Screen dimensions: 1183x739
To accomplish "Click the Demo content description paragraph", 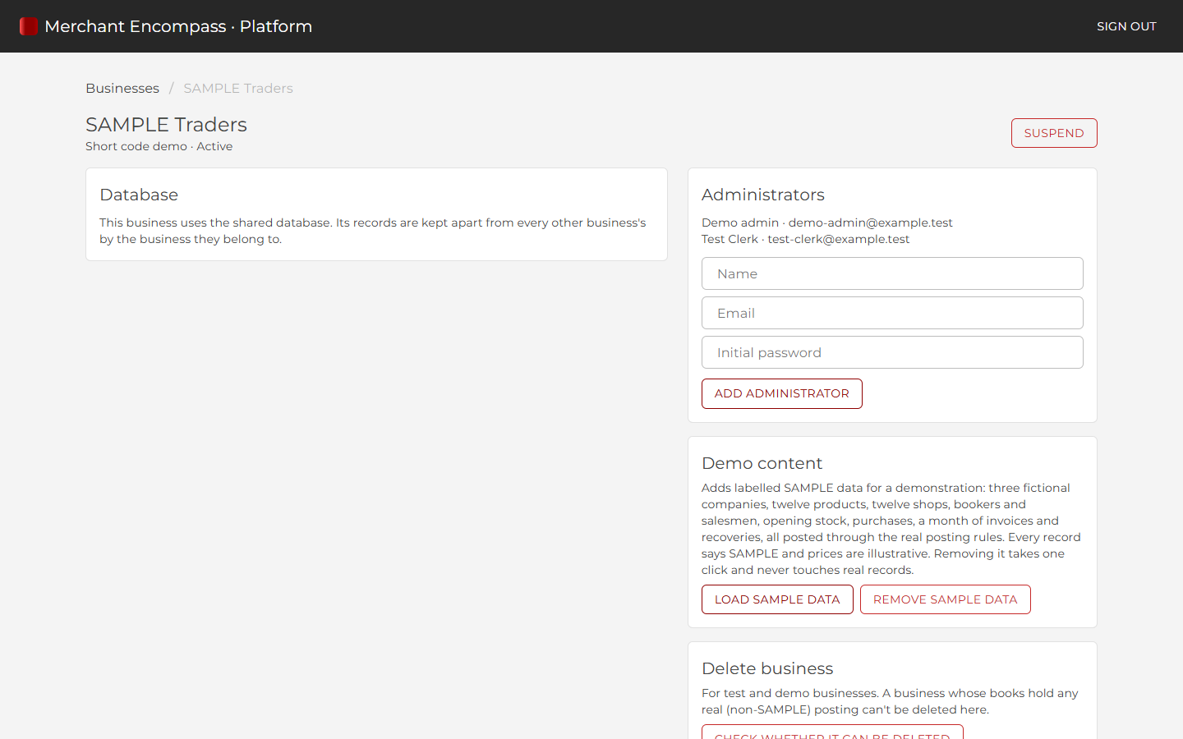I will tap(891, 529).
